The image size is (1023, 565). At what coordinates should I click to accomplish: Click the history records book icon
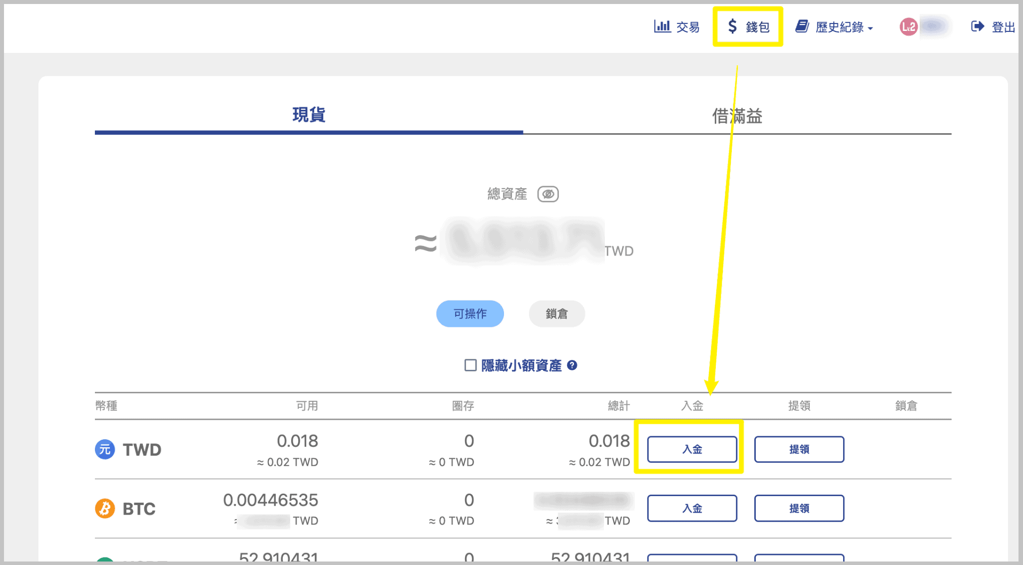click(x=802, y=26)
